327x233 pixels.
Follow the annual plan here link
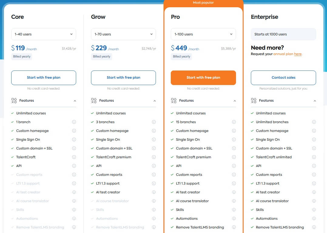[x=298, y=54]
